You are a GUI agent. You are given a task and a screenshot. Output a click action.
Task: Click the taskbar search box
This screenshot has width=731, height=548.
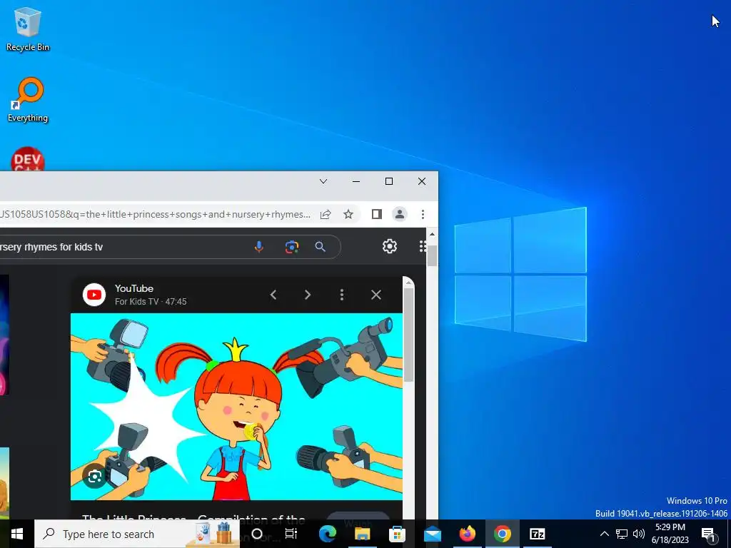(137, 534)
